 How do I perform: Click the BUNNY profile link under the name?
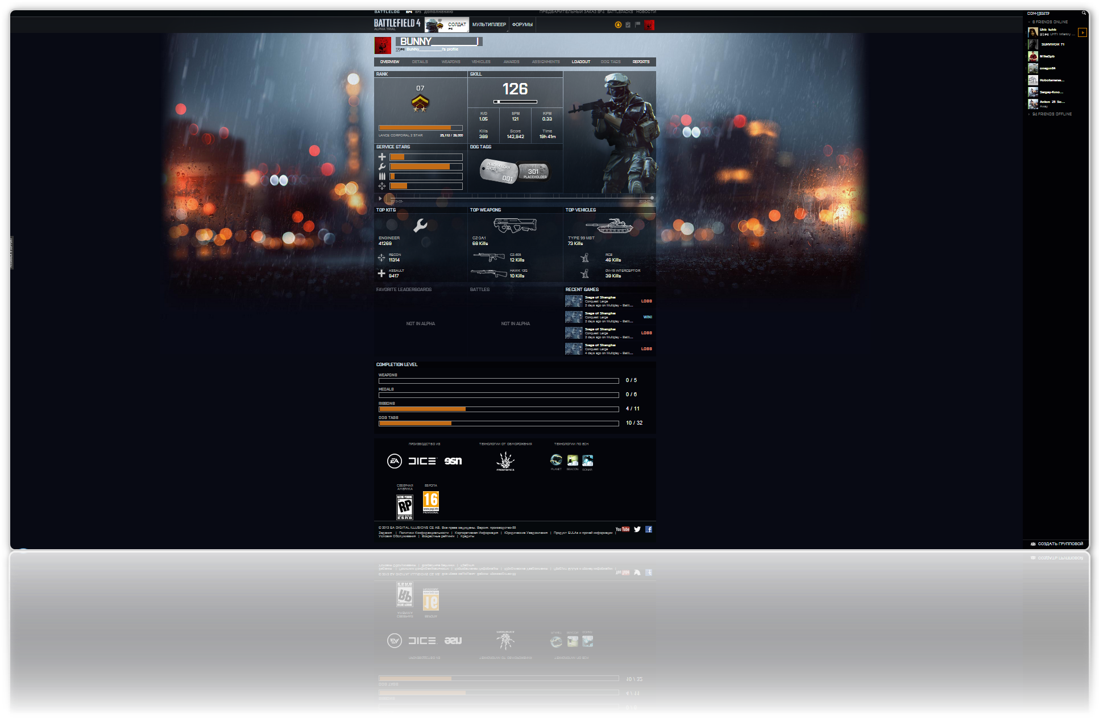(432, 49)
